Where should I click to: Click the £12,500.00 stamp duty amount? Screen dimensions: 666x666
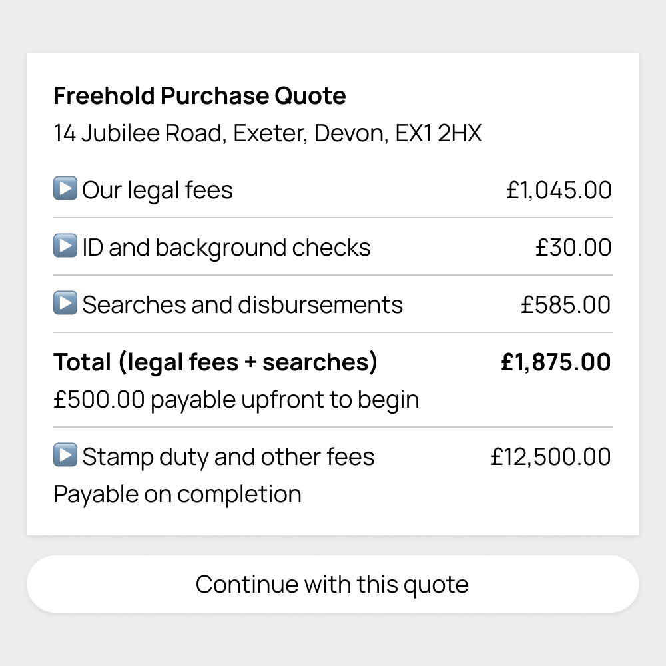[550, 457]
